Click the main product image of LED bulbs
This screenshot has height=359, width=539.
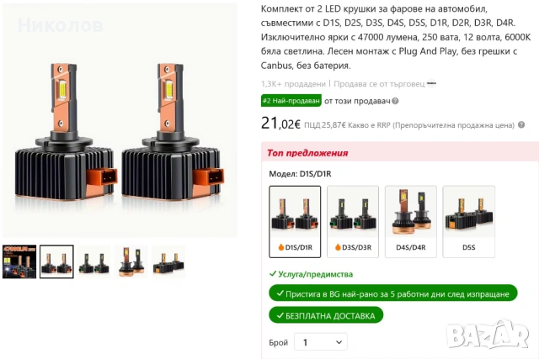coord(120,120)
